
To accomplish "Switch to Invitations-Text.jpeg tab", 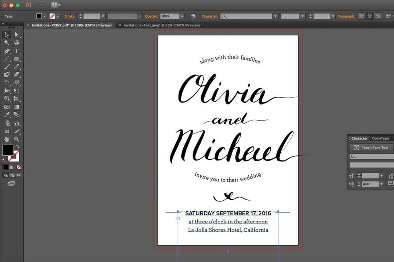I will [162, 25].
